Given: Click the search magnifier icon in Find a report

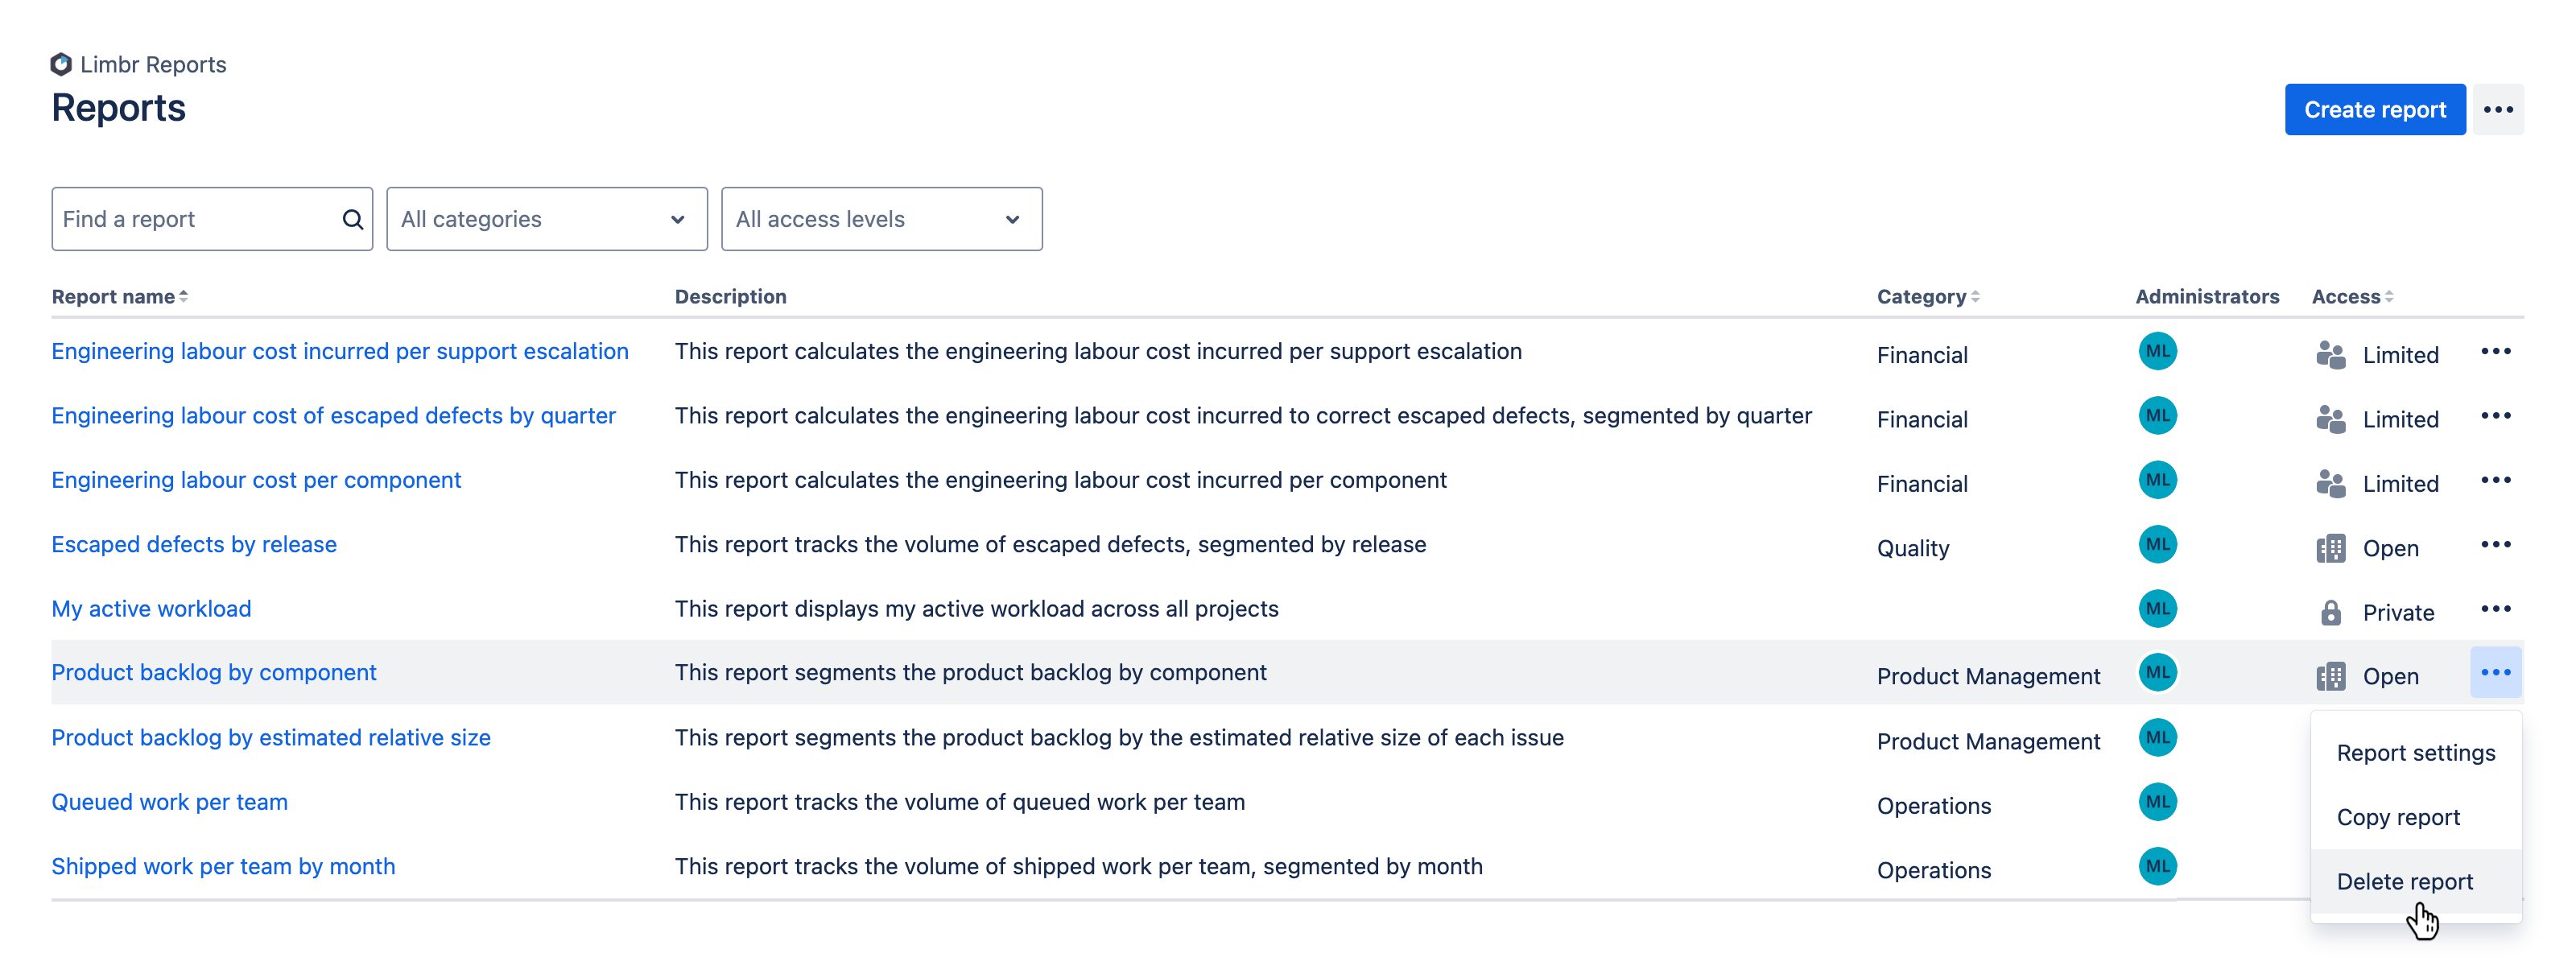Looking at the screenshot, I should (x=352, y=219).
